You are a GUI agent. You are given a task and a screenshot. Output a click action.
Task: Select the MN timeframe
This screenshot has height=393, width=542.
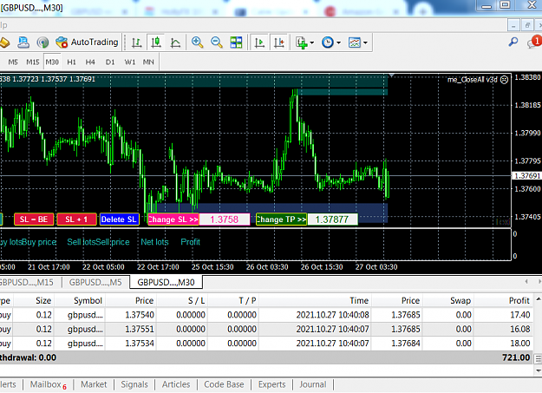pyautogui.click(x=148, y=62)
